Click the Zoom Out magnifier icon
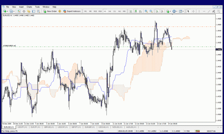The width and height of the screenshot is (224, 134). pos(151,11)
